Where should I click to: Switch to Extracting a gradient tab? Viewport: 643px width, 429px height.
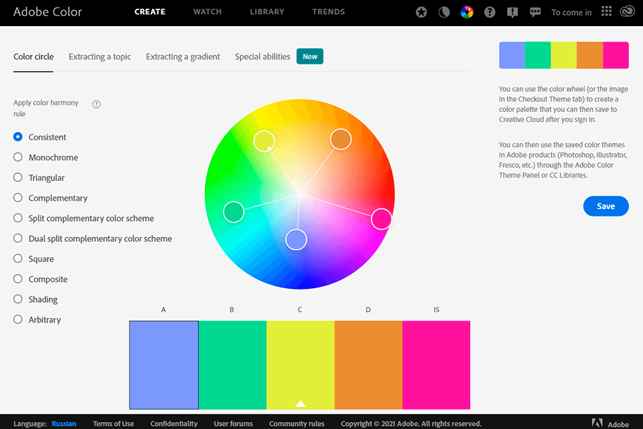(x=183, y=57)
